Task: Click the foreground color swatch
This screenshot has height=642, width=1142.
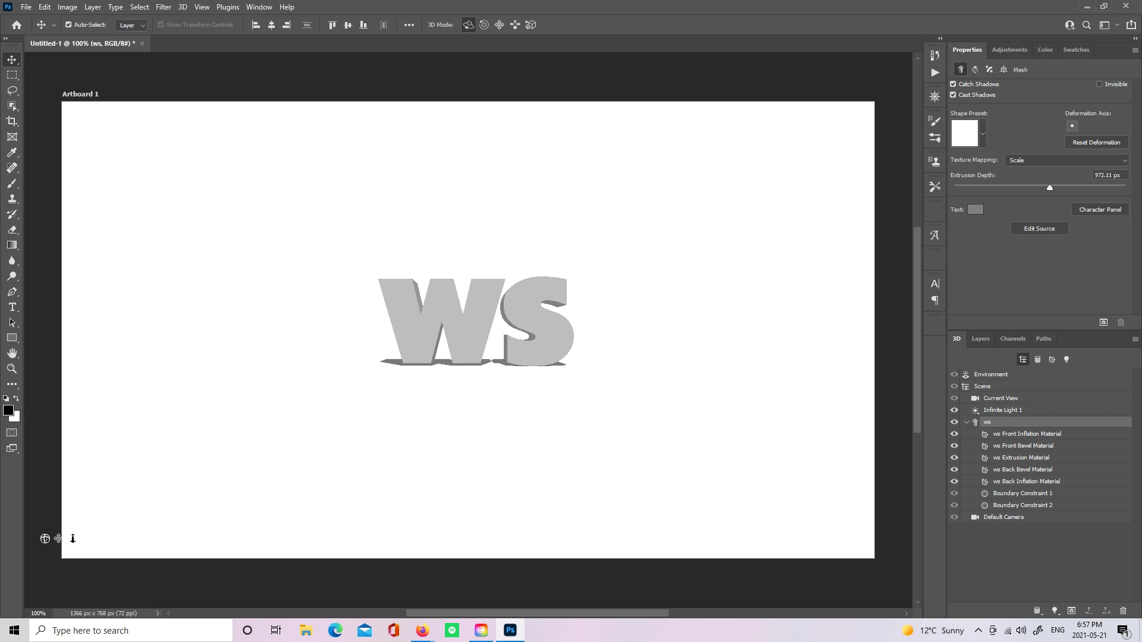Action: coord(8,410)
